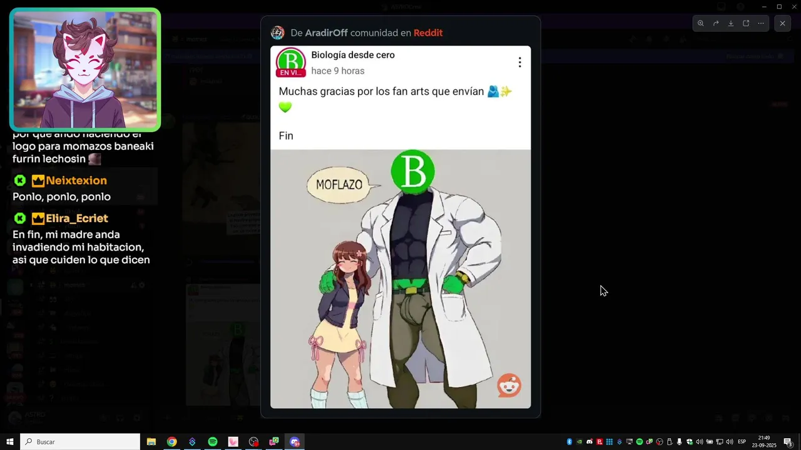
Task: Click the green badge beside Elira_Ecriet
Action: [x=20, y=218]
